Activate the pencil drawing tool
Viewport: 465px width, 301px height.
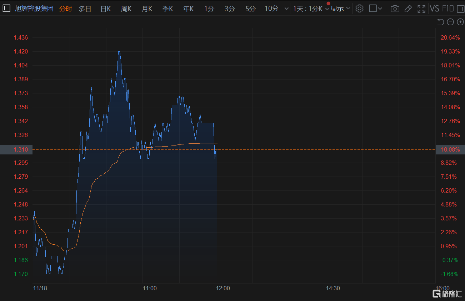pyautogui.click(x=408, y=9)
